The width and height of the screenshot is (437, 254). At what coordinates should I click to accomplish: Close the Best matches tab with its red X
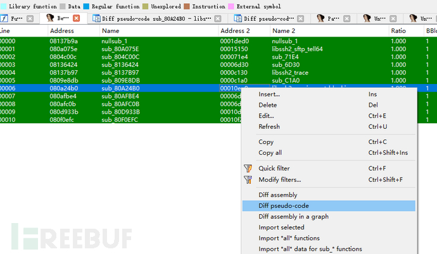pos(77,18)
